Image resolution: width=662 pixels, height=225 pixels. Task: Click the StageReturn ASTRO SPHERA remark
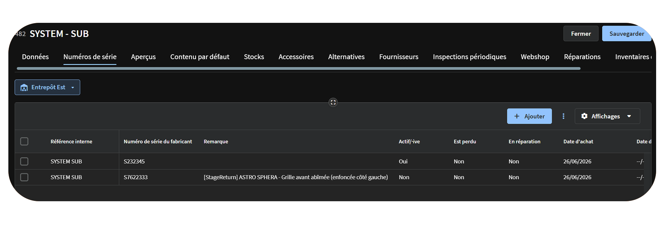(x=296, y=177)
